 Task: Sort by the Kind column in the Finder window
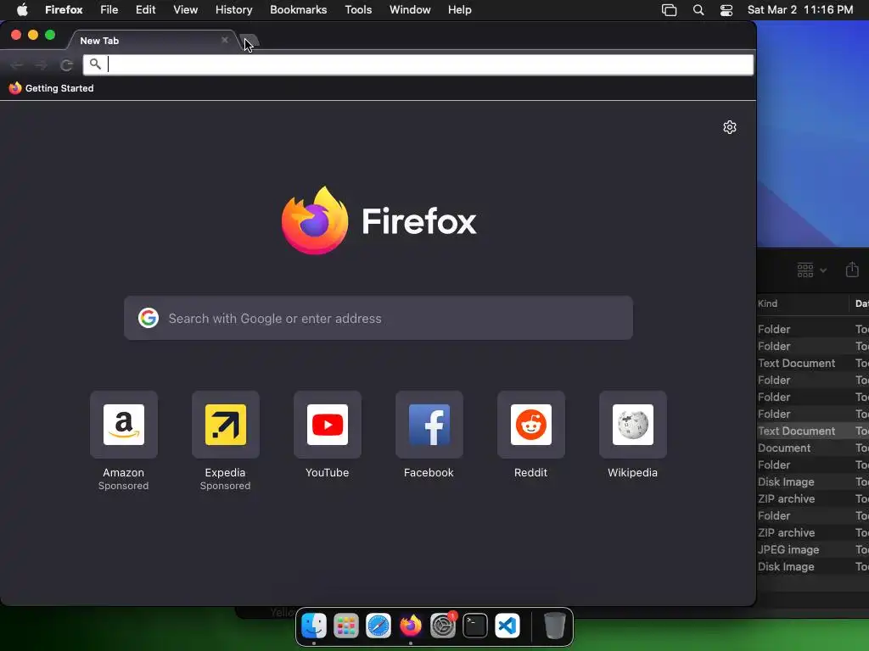click(x=803, y=303)
